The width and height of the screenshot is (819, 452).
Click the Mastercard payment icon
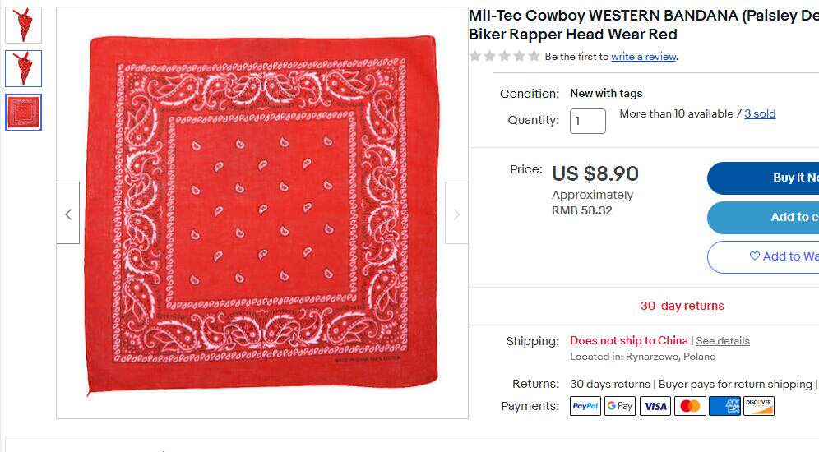690,405
